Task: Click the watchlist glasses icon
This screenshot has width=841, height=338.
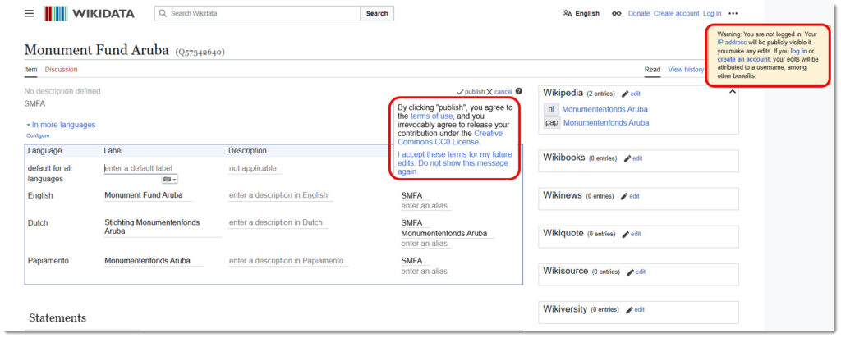Action: tap(615, 14)
